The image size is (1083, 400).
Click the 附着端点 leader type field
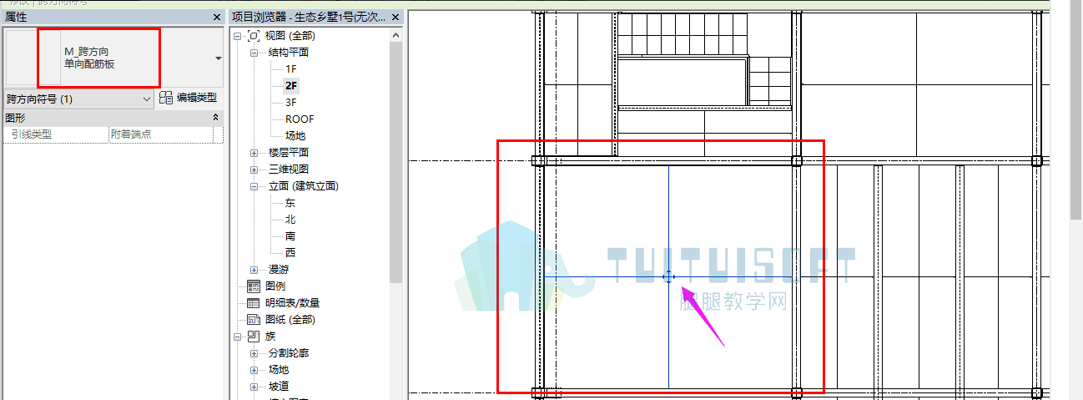coord(160,134)
